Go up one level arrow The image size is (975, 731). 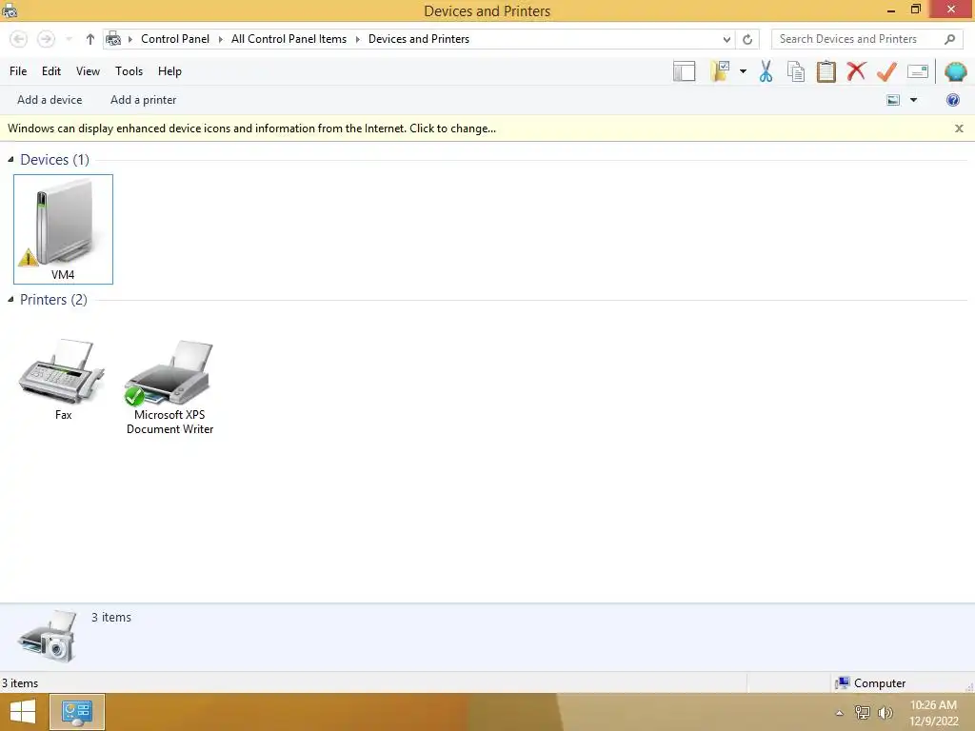point(90,39)
